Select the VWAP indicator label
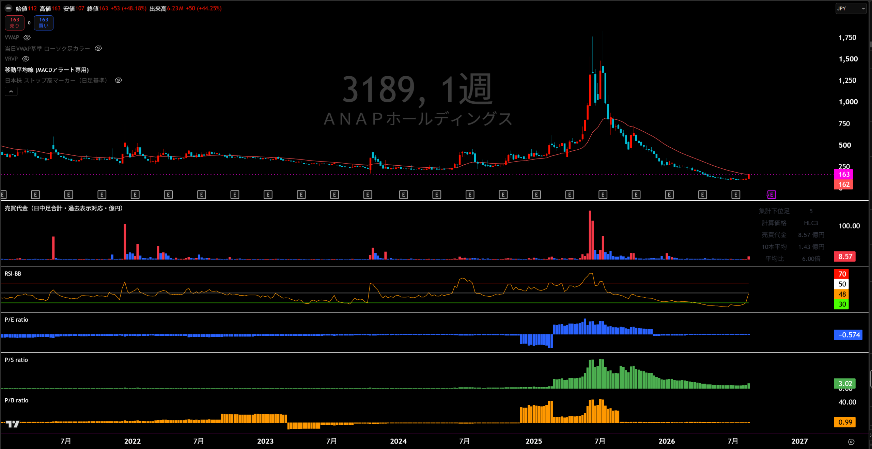872x449 pixels. tap(12, 37)
